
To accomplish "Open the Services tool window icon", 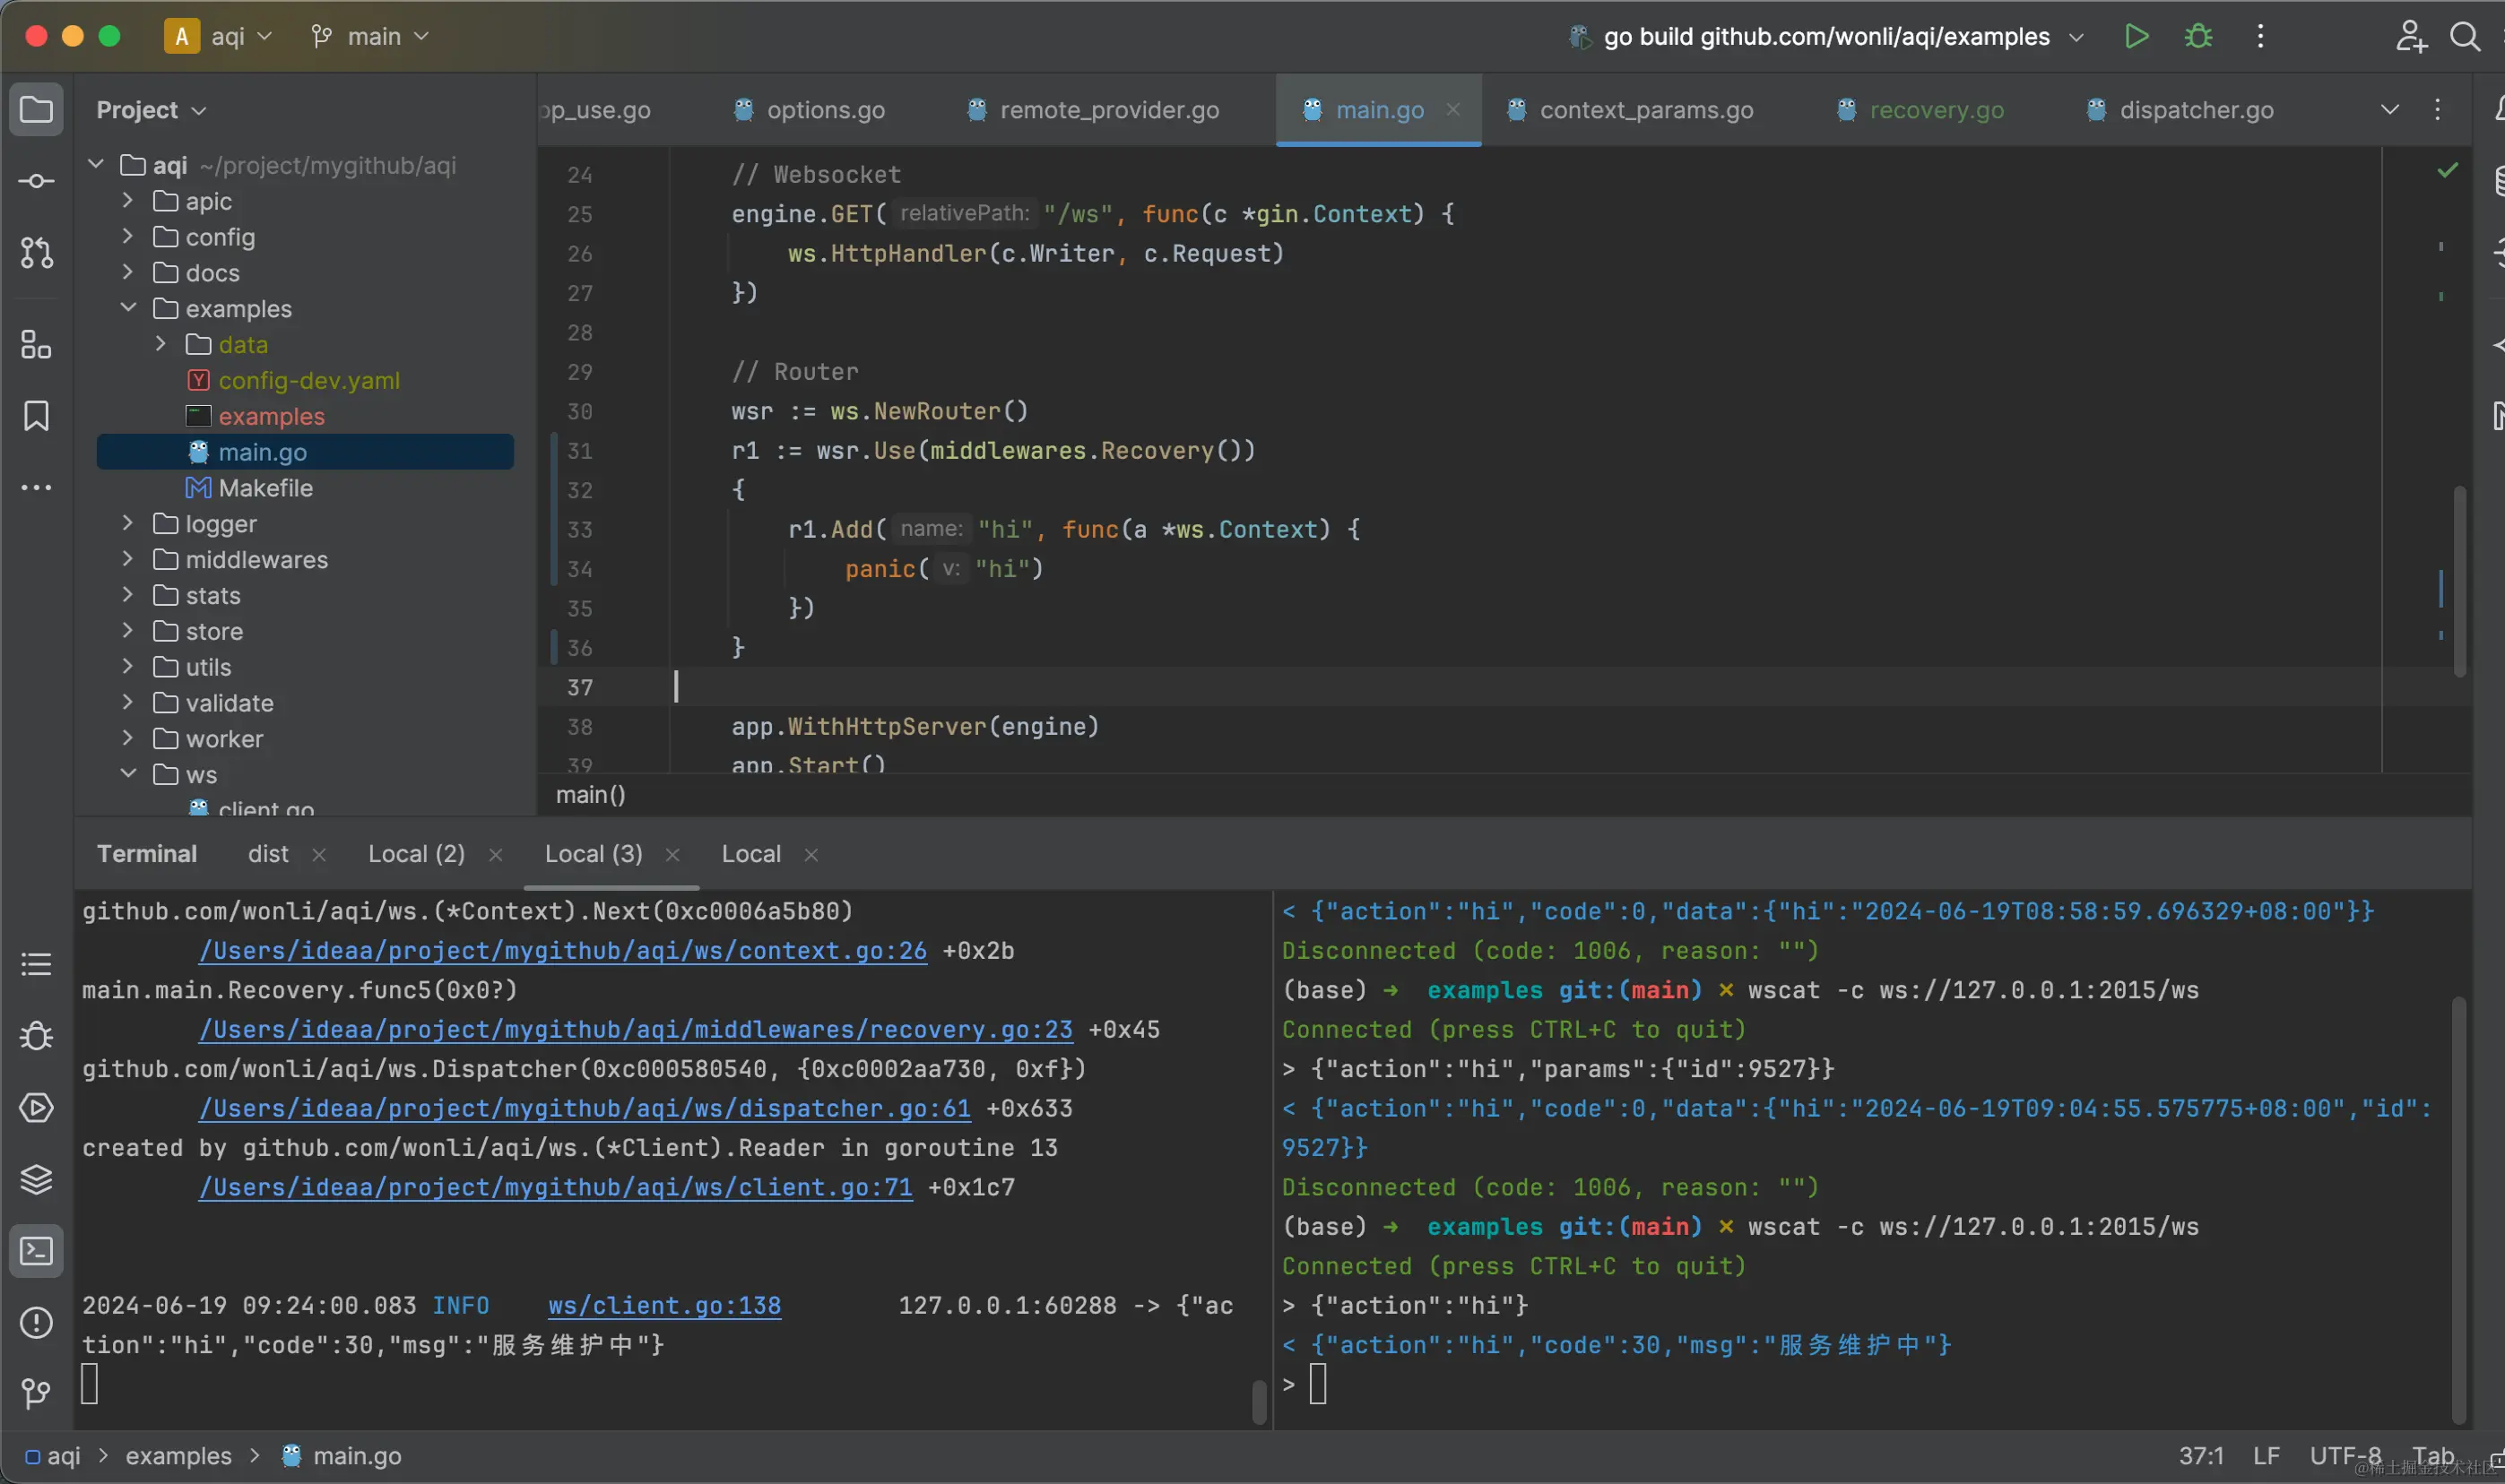I will click(36, 1107).
